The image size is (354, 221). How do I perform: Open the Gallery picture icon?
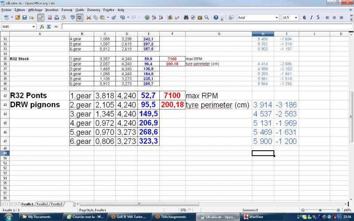(x=200, y=17)
